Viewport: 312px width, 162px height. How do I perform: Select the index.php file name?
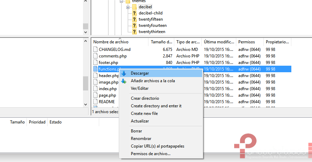[x=108, y=89]
